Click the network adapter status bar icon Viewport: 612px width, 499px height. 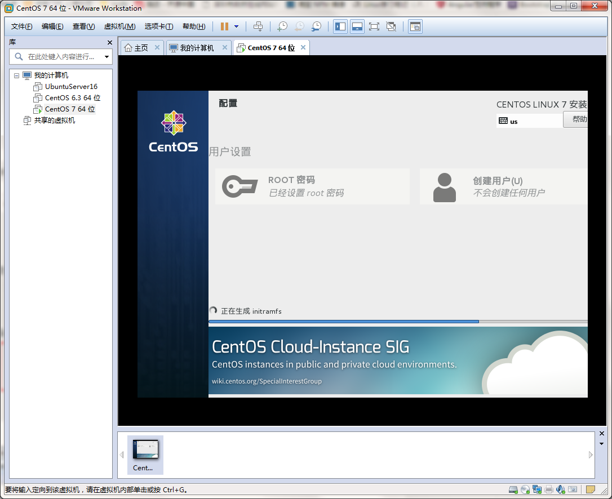point(537,489)
